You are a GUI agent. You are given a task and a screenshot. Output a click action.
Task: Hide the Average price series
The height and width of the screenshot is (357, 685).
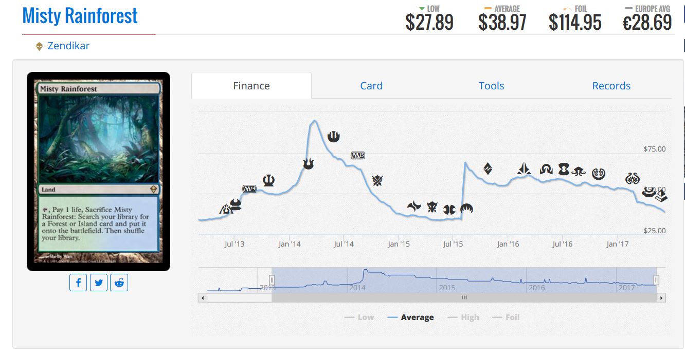(x=411, y=317)
